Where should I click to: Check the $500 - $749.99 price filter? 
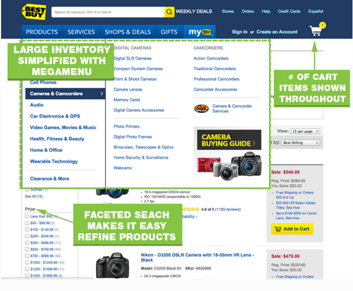click(x=27, y=249)
